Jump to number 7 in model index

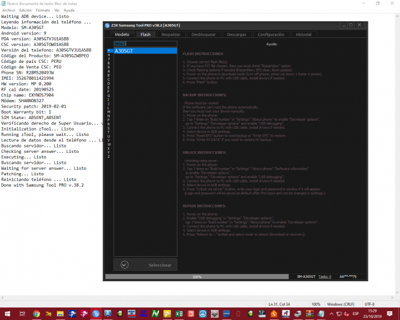click(x=109, y=59)
